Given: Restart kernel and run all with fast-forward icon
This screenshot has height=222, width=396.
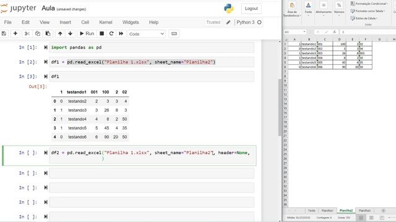Looking at the screenshot, I should (121, 33).
